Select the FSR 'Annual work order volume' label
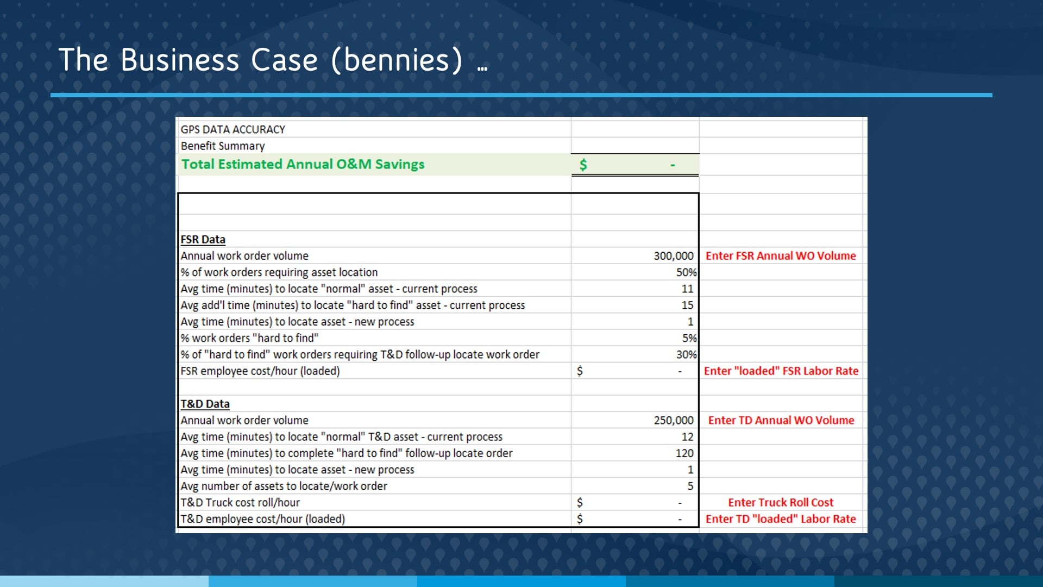The width and height of the screenshot is (1043, 587). [244, 255]
